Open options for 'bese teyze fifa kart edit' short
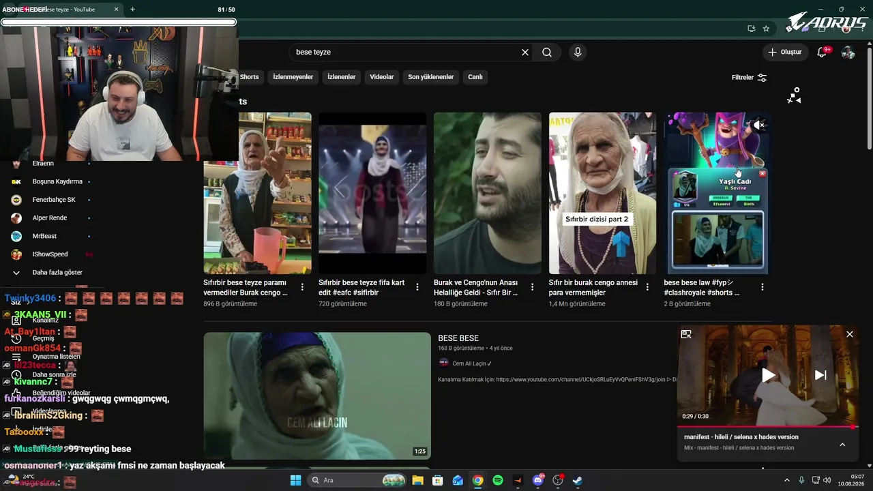873x491 pixels. (x=417, y=287)
